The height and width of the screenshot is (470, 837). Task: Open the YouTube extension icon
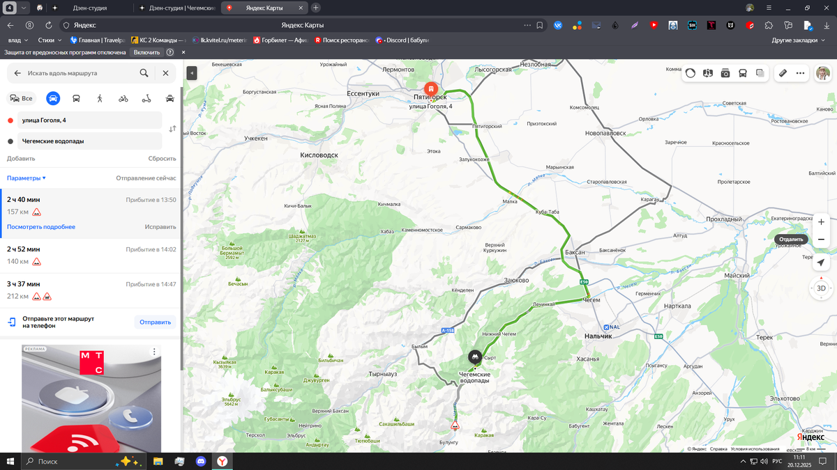pos(654,25)
